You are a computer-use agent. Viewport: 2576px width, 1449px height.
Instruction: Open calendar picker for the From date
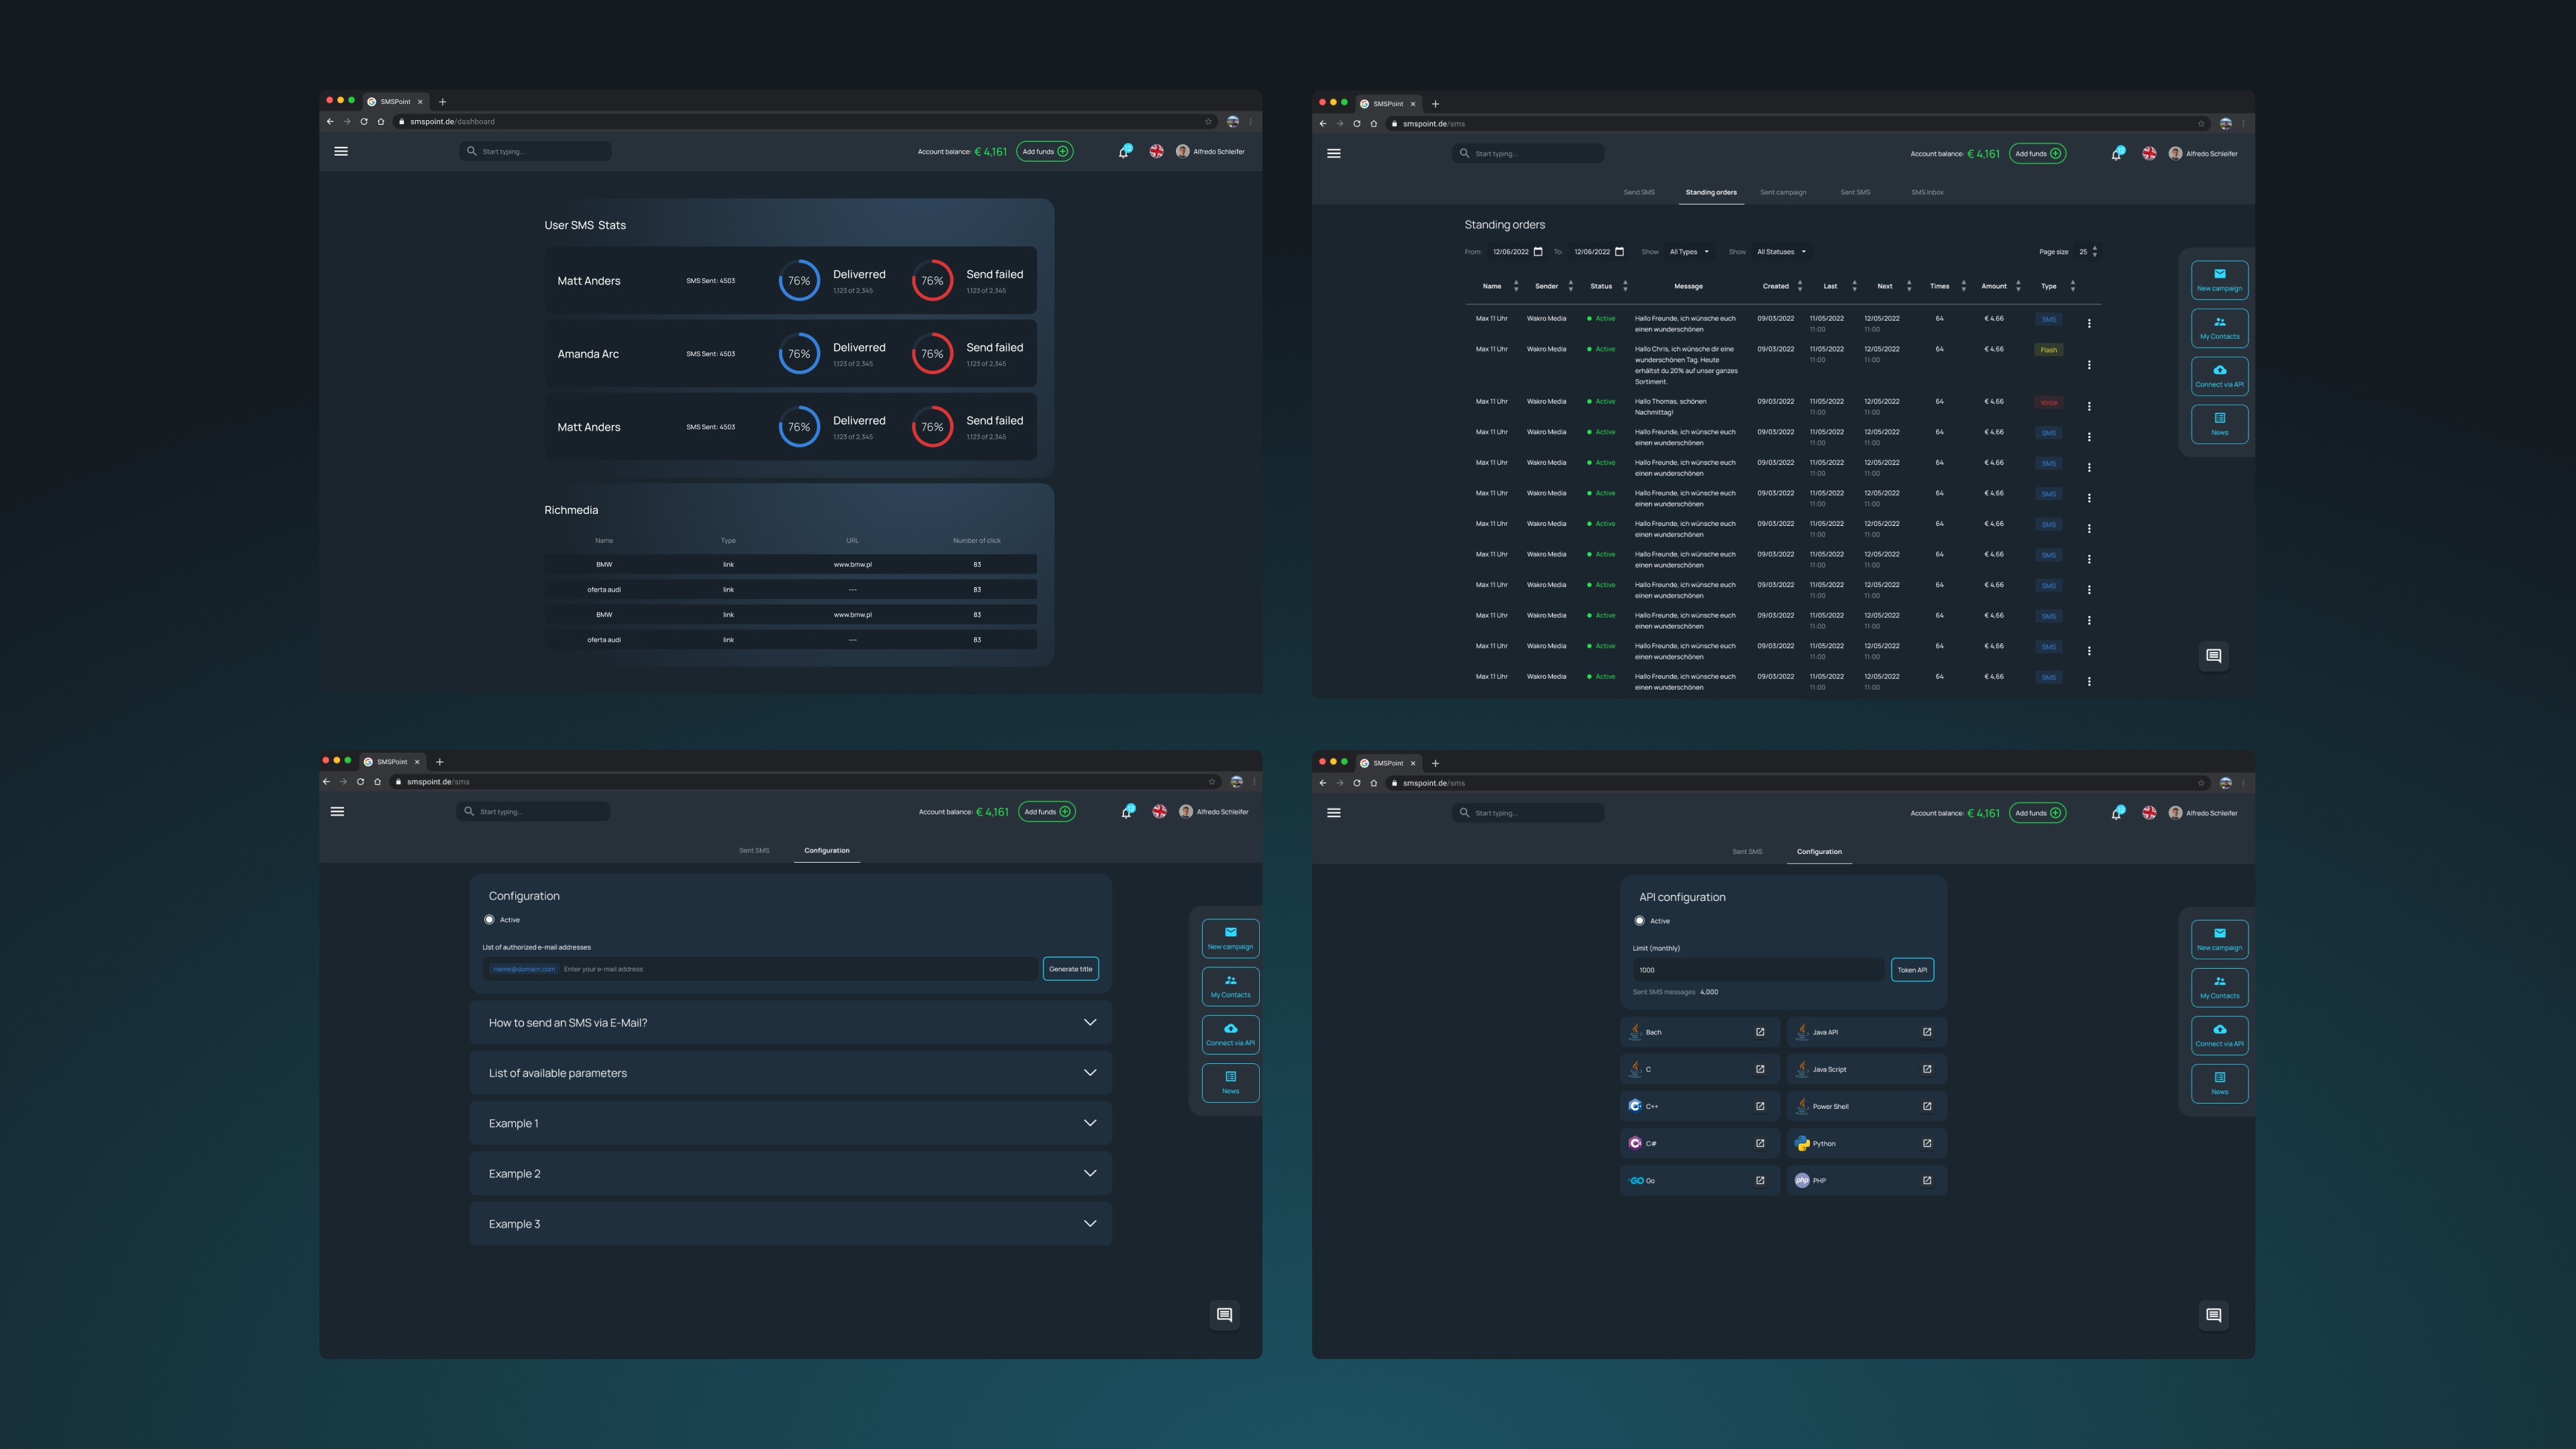click(x=1538, y=252)
